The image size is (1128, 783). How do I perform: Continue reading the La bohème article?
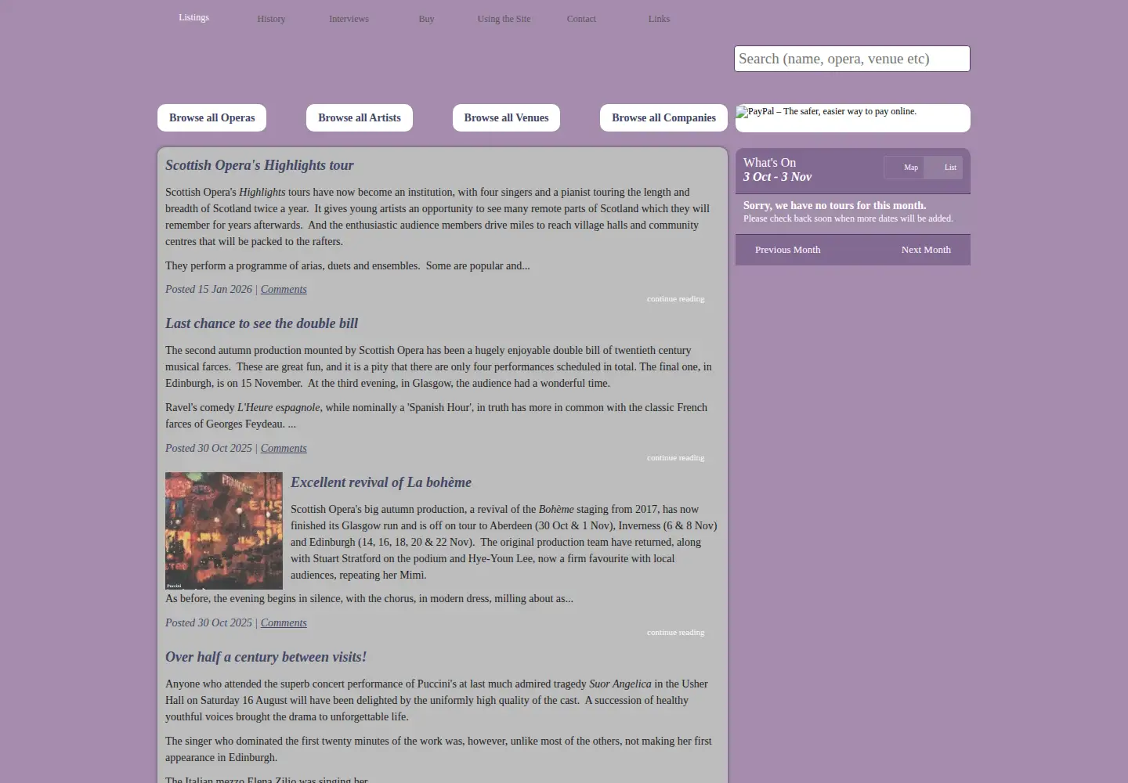click(675, 633)
